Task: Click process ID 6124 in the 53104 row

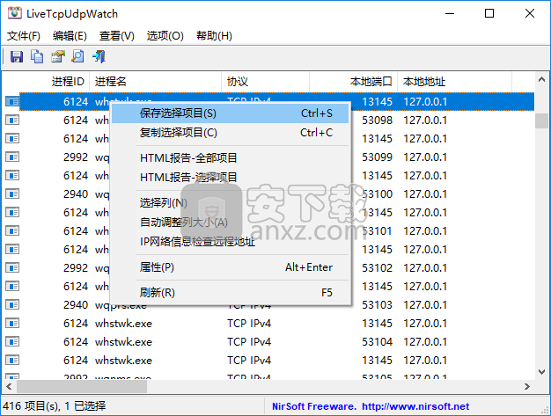Action: [76, 341]
